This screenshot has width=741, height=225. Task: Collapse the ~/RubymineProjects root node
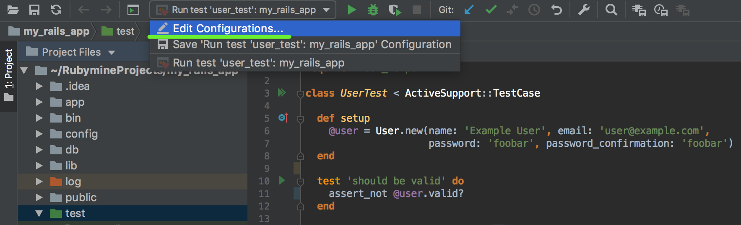coord(24,70)
